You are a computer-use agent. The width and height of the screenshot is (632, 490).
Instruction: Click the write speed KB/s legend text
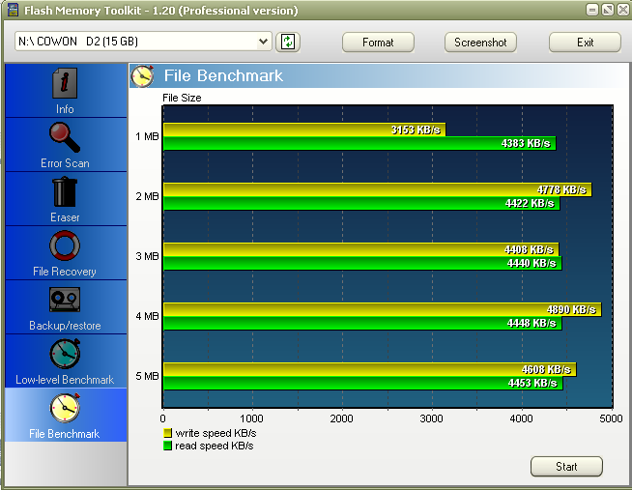(215, 433)
